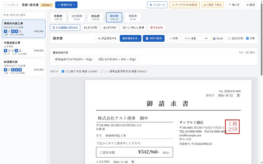The width and height of the screenshot is (263, 164).
Task: Select the 給湯器交換 project card
Action: click(24, 67)
